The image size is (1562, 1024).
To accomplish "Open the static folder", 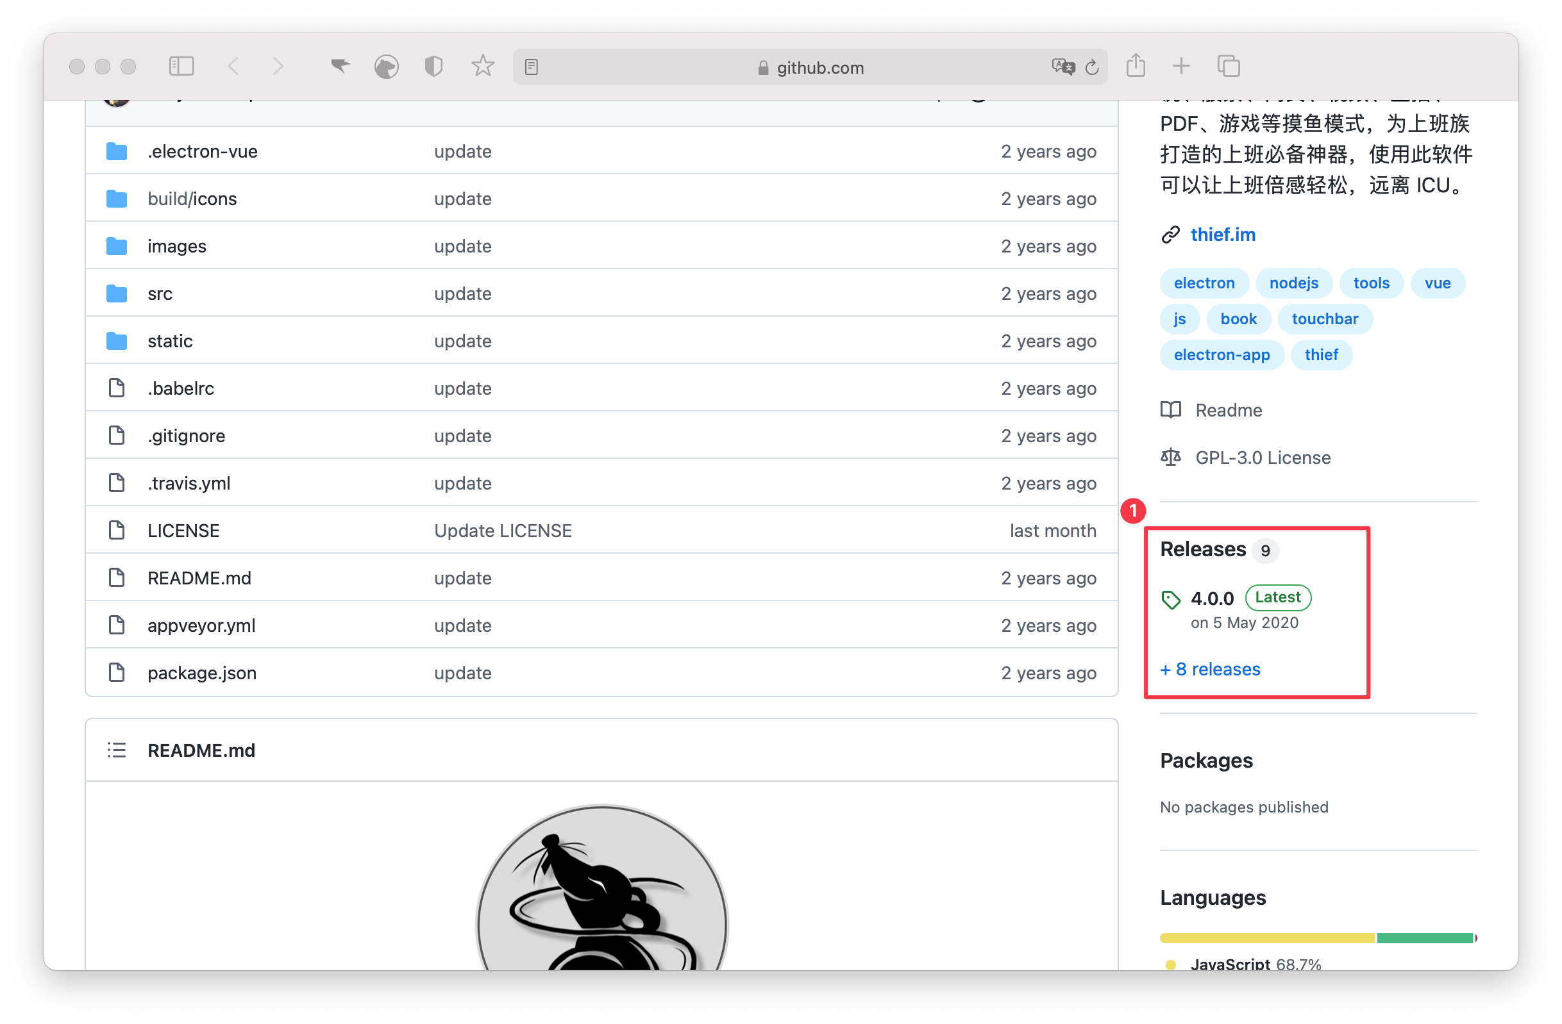I will pos(169,341).
